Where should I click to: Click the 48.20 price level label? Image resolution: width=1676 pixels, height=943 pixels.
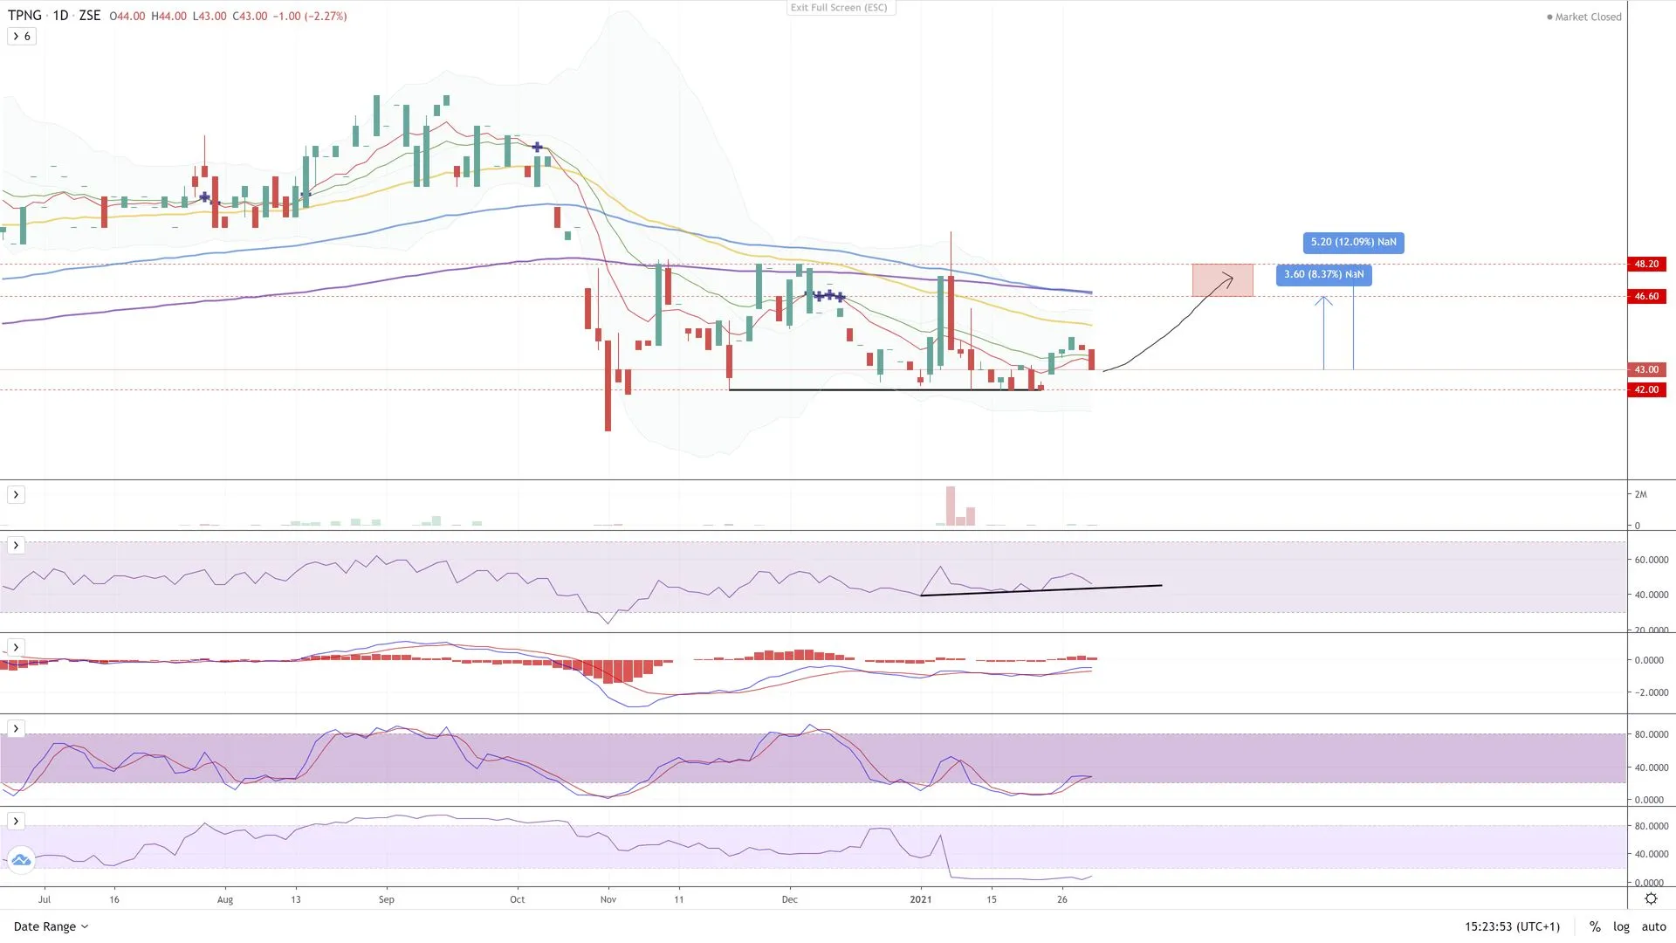pyautogui.click(x=1646, y=264)
